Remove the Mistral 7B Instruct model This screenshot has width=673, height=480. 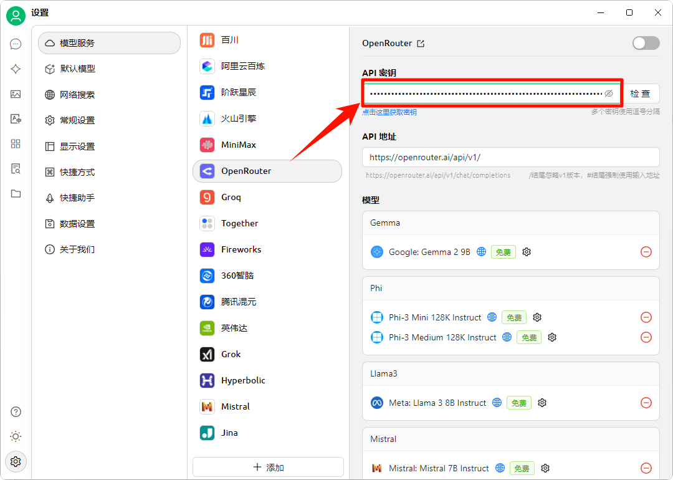click(x=646, y=468)
